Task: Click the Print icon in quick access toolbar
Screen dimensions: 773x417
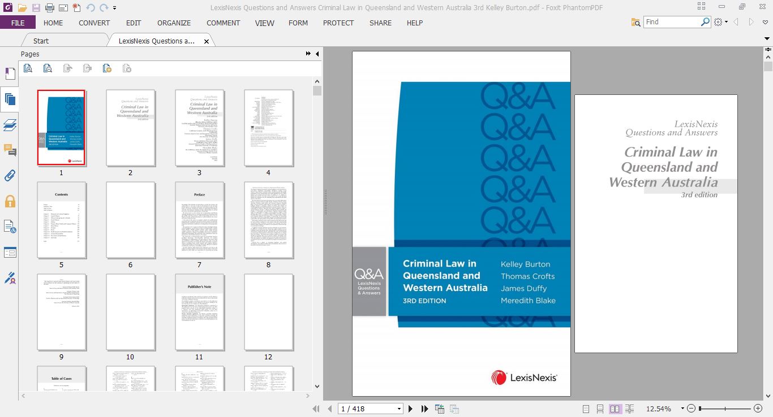Action: tap(49, 8)
